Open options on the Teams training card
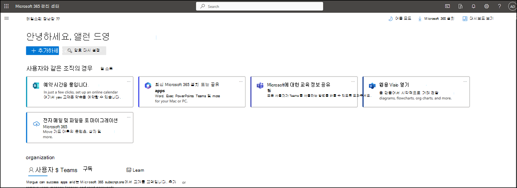This screenshot has width=517, height=188. coord(352,81)
